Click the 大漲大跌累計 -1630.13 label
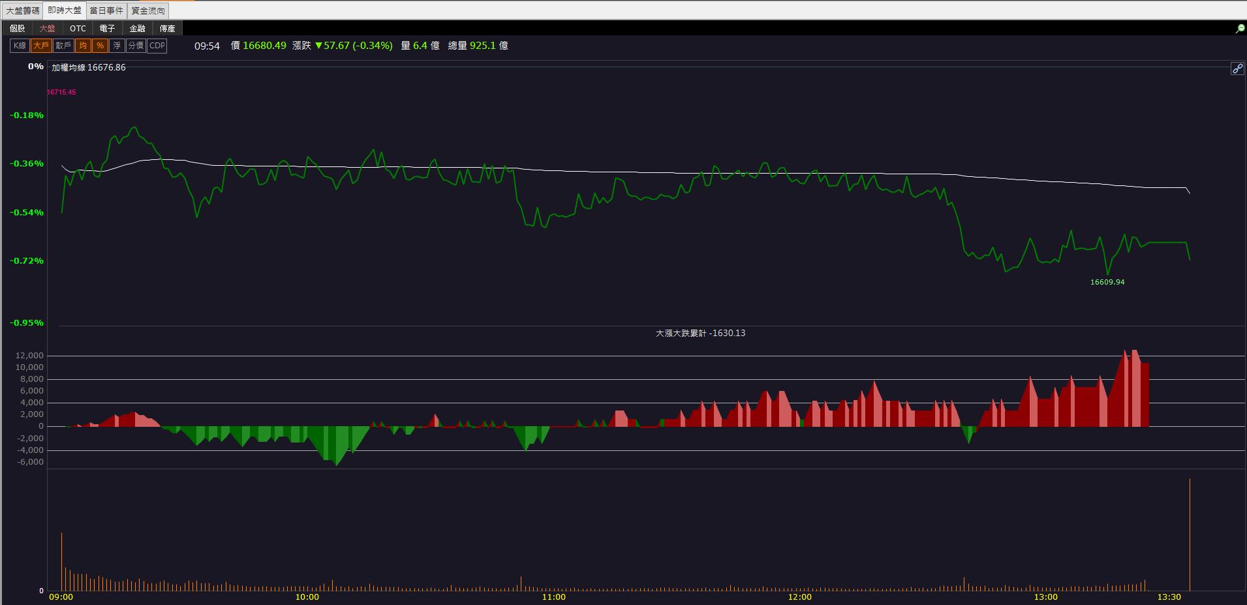1247x605 pixels. (700, 333)
